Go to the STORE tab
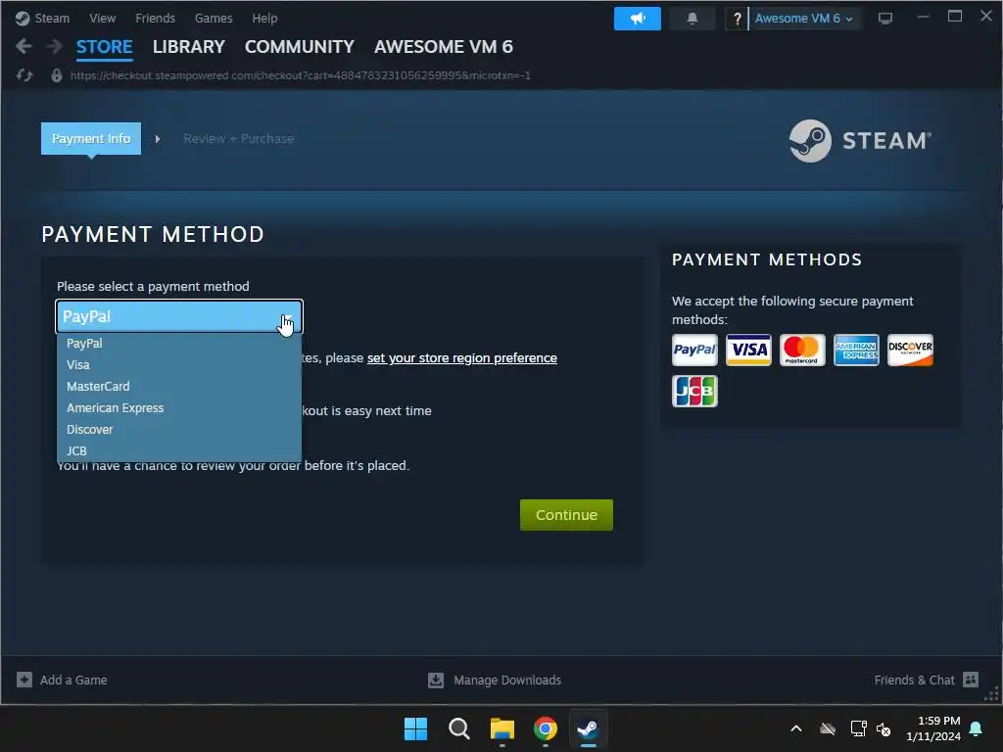This screenshot has height=752, width=1003. 104,47
